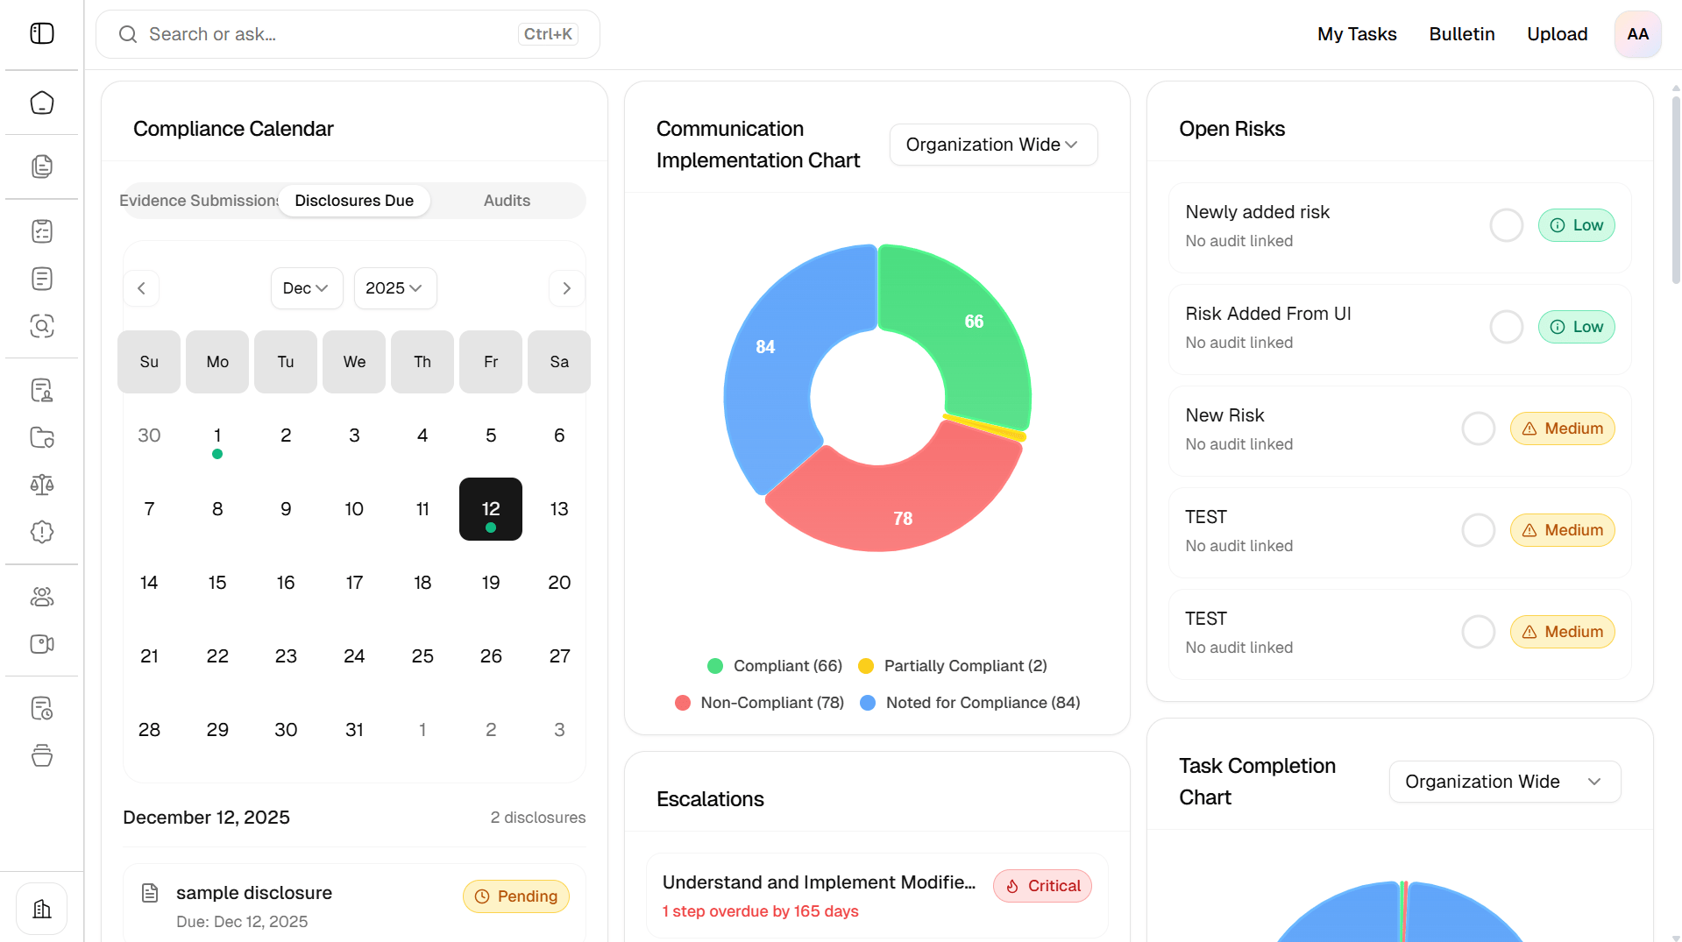Select the Disclosures Due tab
The width and height of the screenshot is (1682, 942).
354,201
